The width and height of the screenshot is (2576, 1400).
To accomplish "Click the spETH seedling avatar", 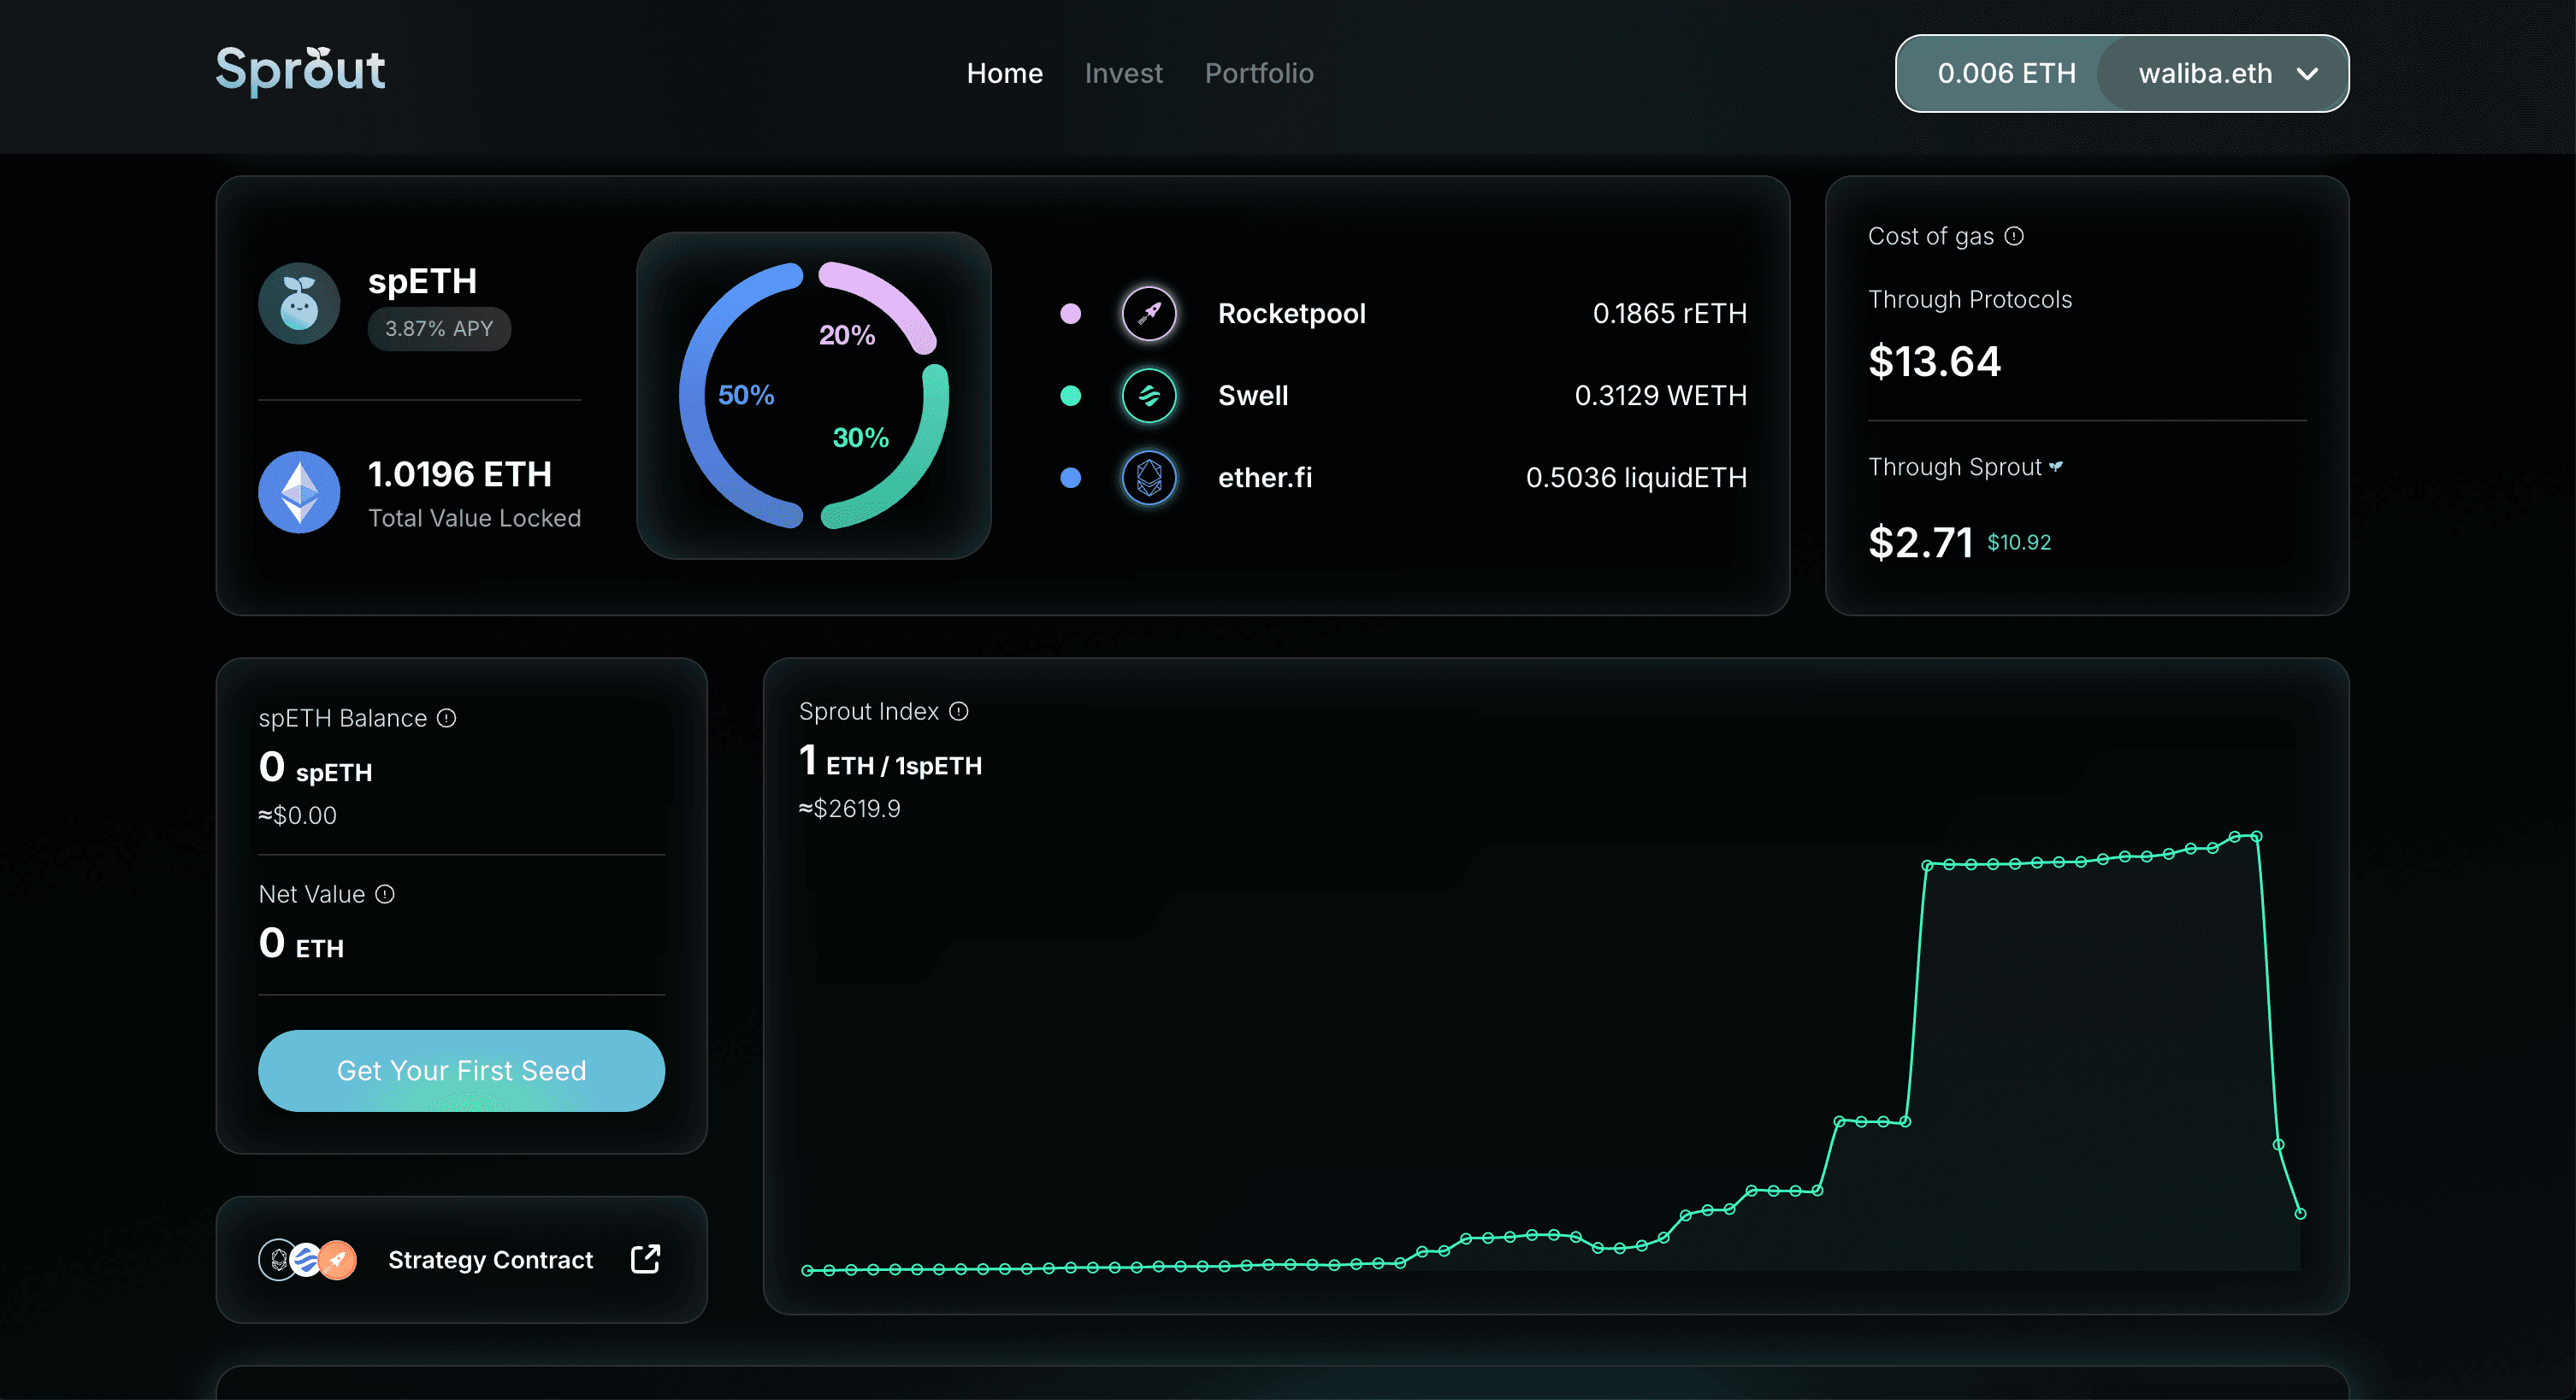I will [298, 303].
